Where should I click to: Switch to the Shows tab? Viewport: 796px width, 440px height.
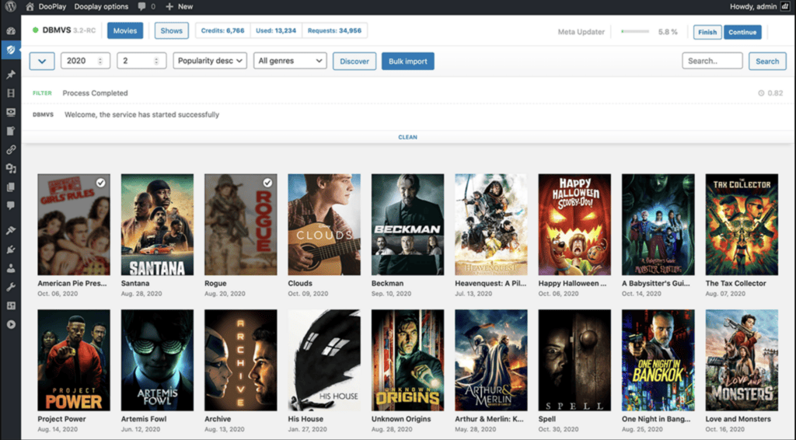(172, 30)
